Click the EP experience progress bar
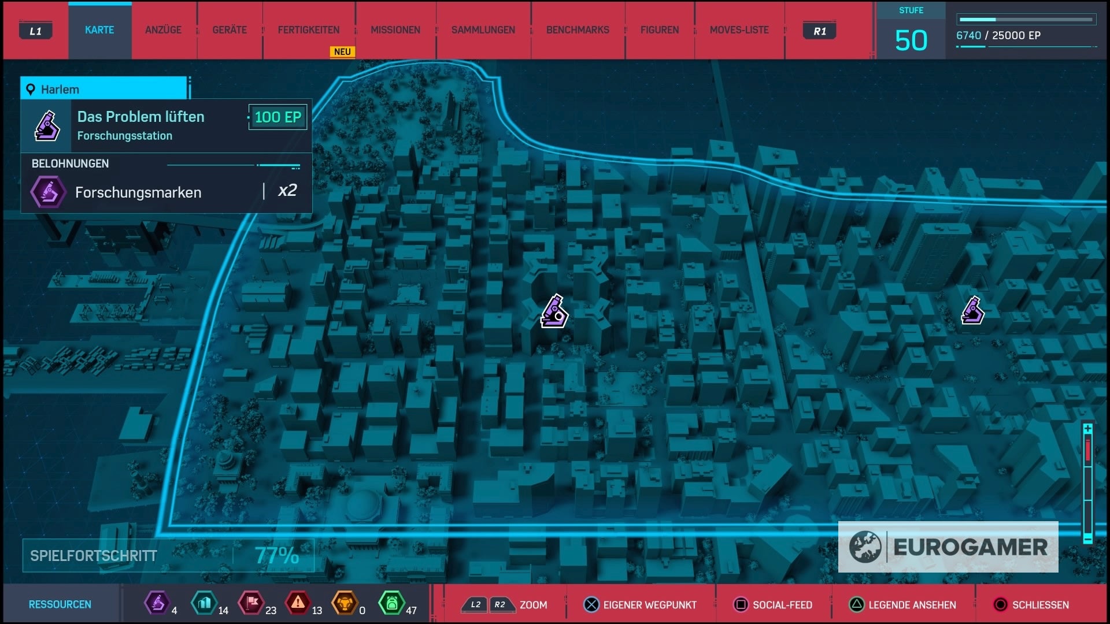This screenshot has width=1110, height=624. [x=1026, y=20]
